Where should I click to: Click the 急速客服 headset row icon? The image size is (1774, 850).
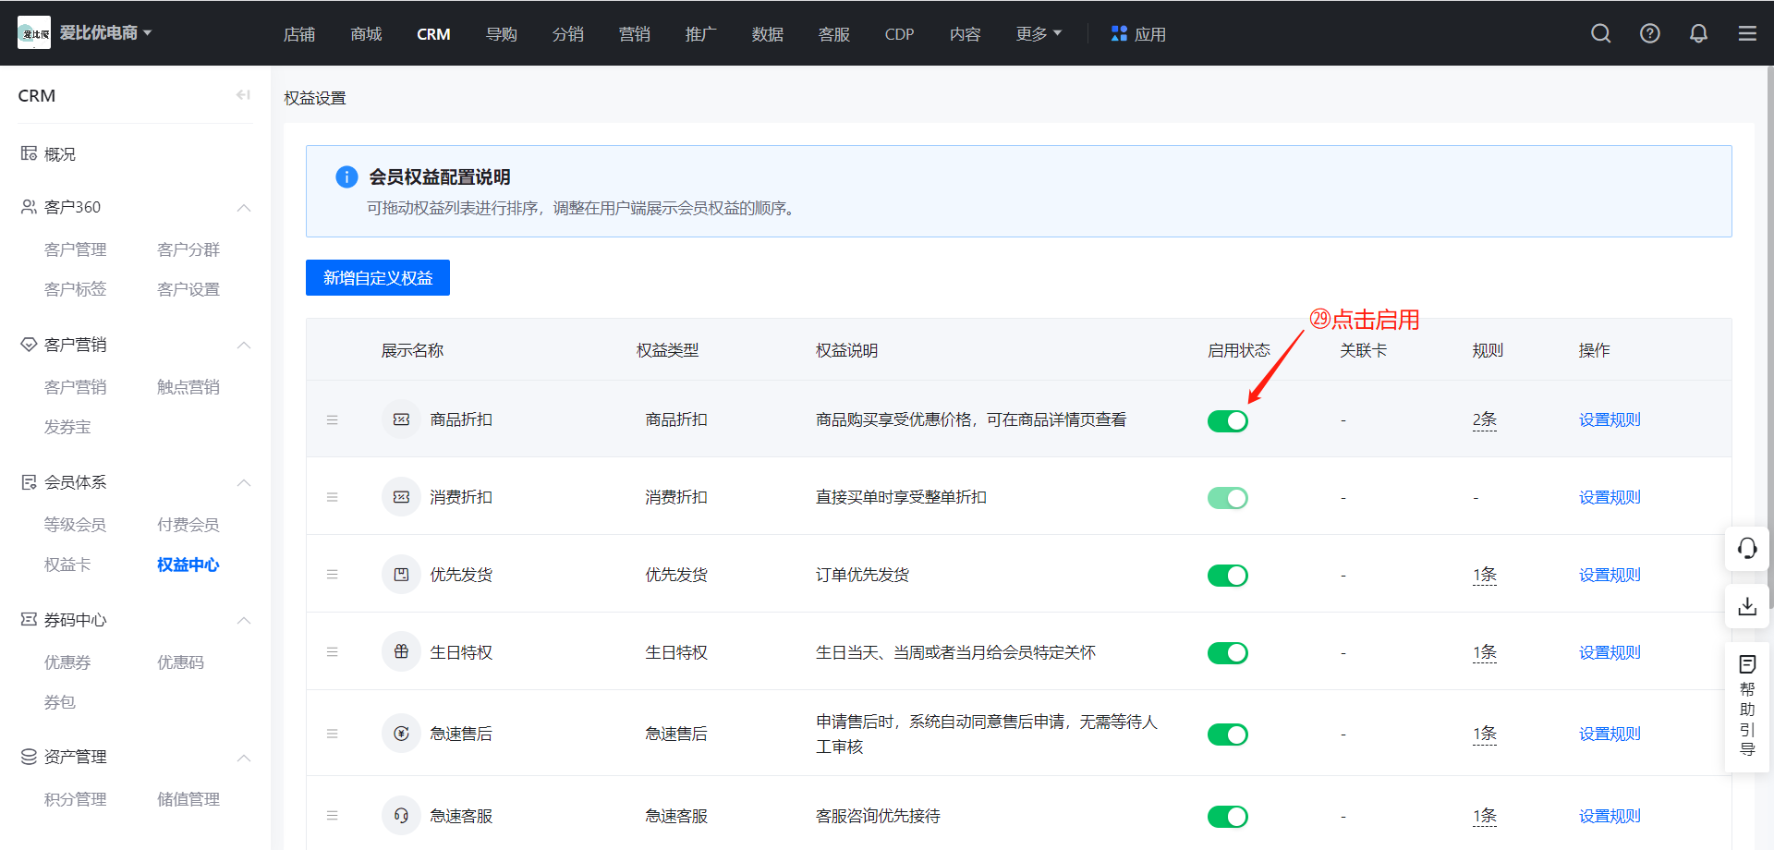coord(401,816)
